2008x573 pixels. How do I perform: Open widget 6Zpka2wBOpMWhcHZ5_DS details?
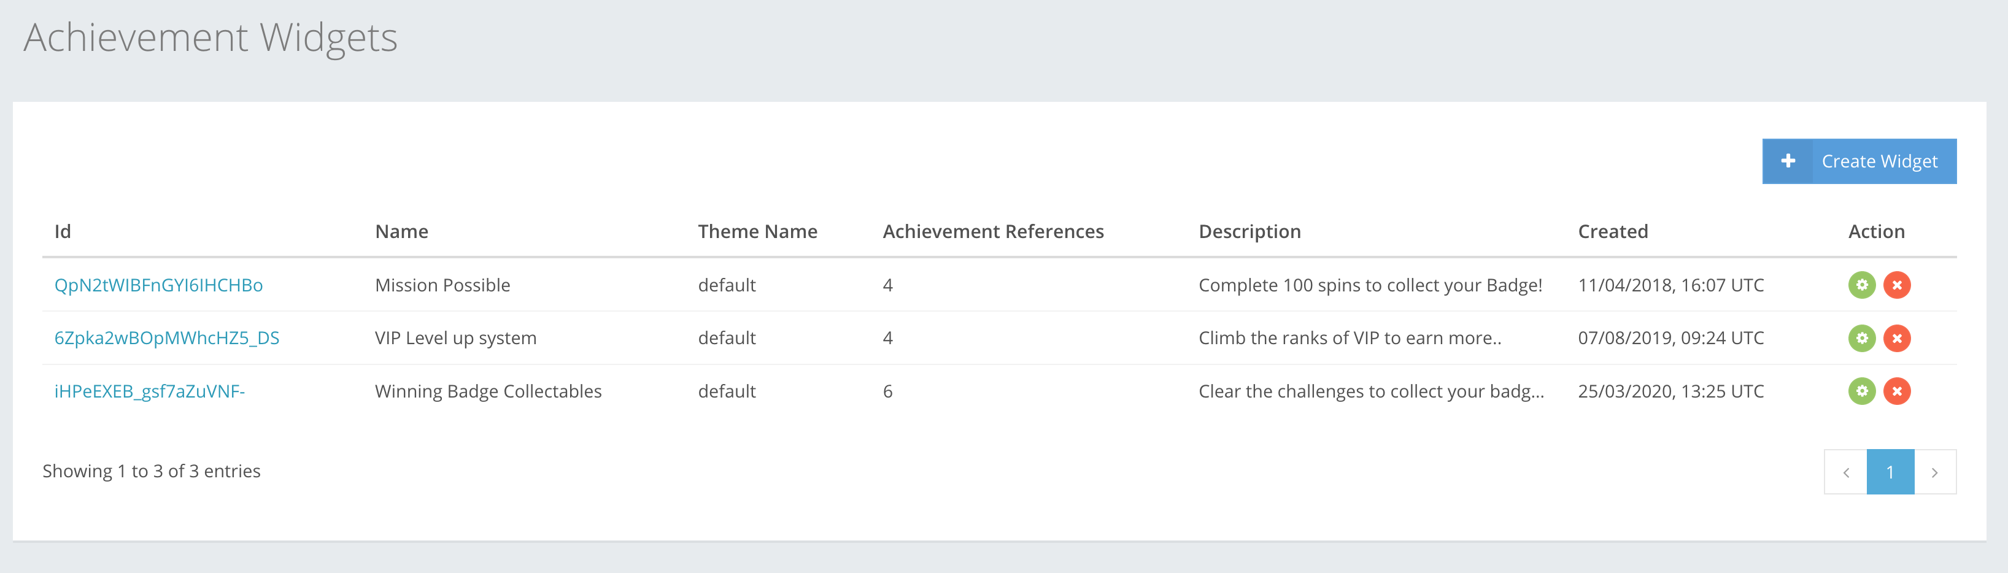(167, 337)
